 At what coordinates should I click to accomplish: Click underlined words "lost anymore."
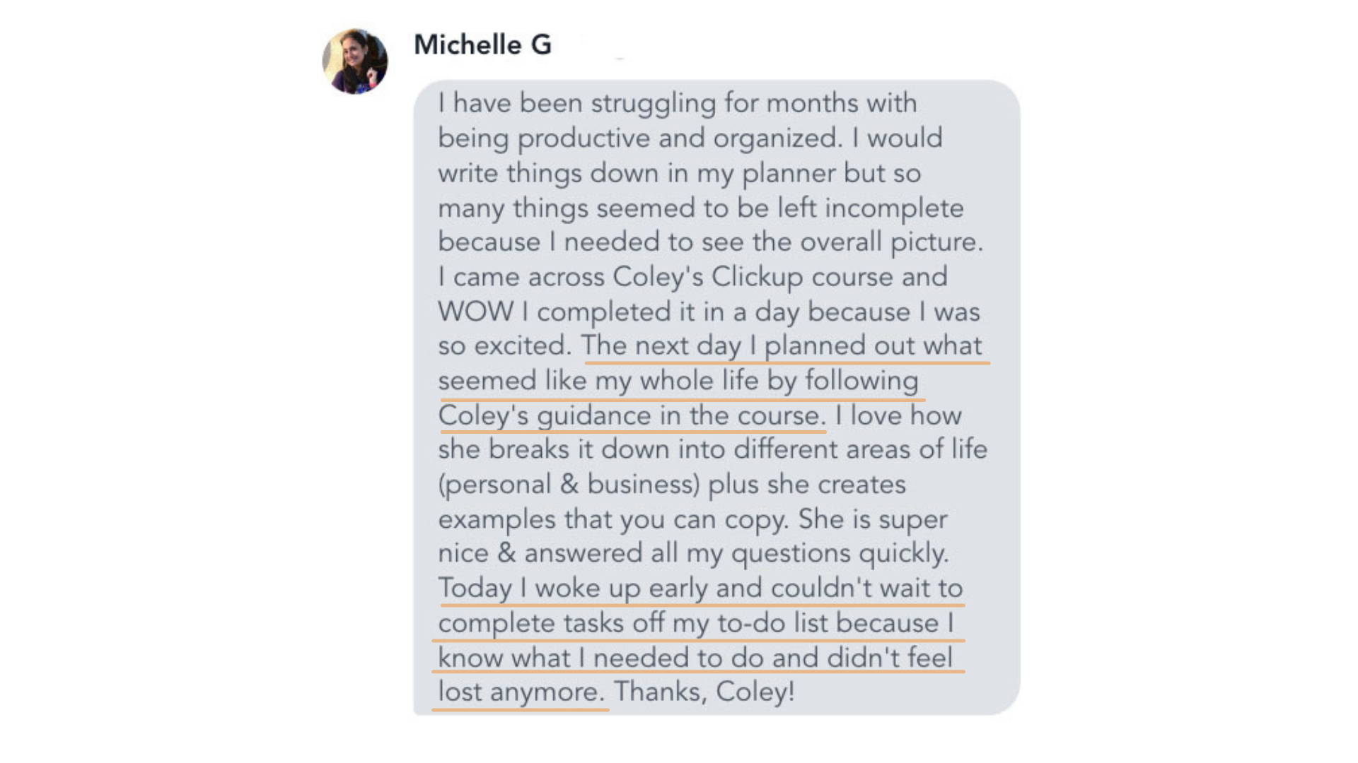(x=521, y=692)
